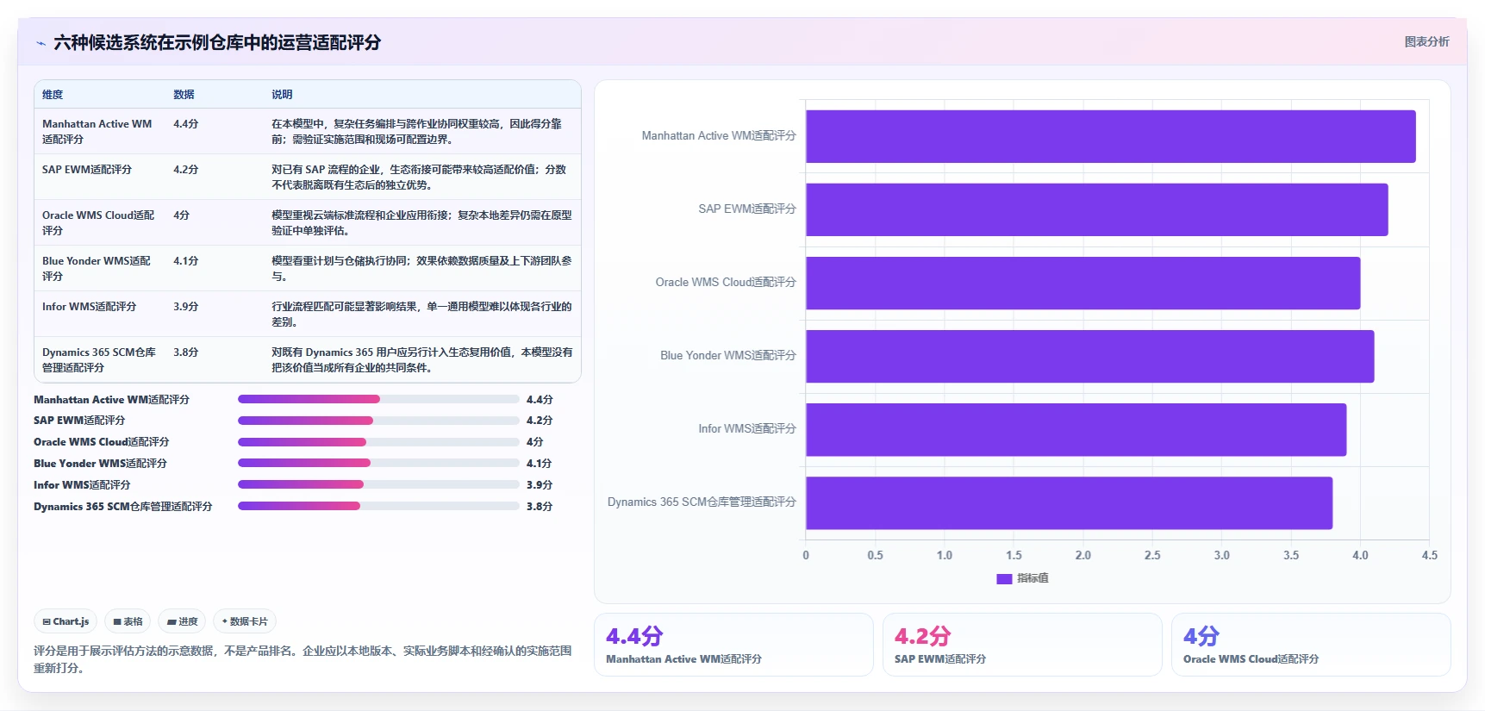Click the Dynamics 365 SCM chart bar

click(1070, 502)
